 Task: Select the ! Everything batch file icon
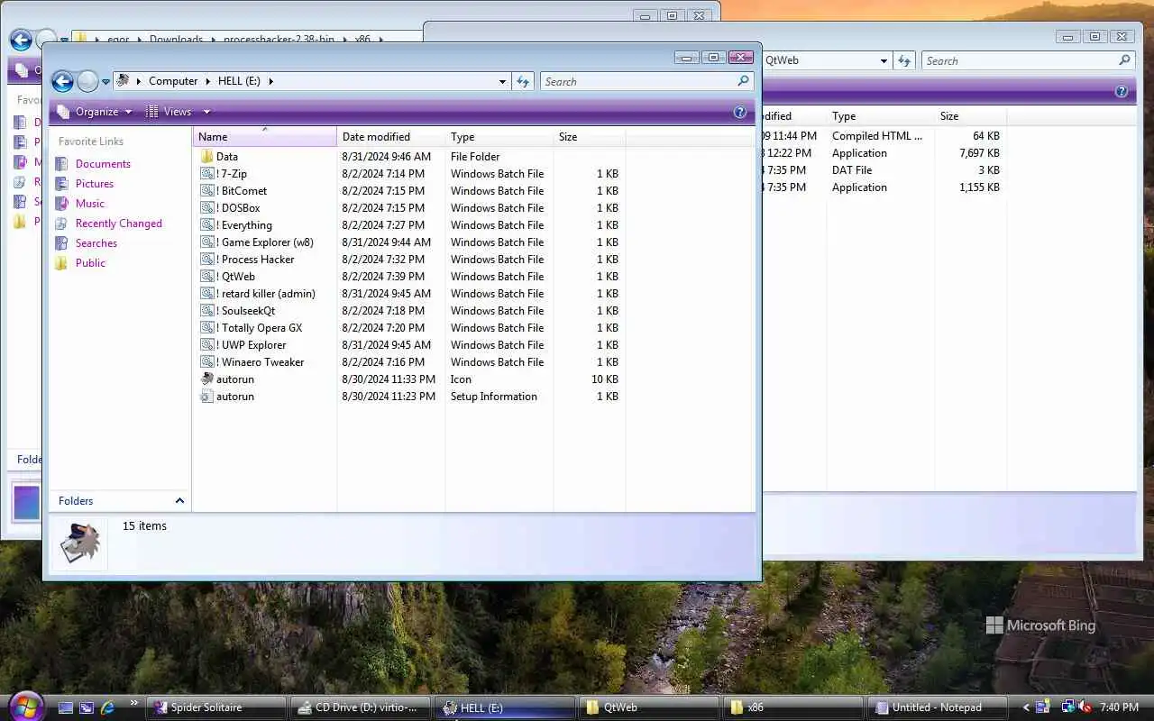coord(207,225)
